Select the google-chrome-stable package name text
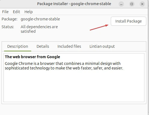Image resolution: width=149 pixels, height=115 pixels. click(x=40, y=19)
